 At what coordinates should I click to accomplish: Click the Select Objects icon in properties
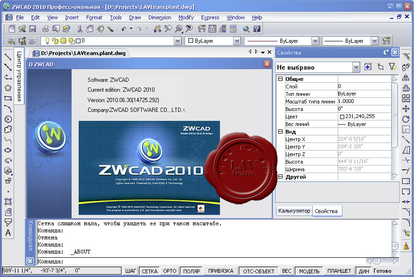click(x=380, y=67)
